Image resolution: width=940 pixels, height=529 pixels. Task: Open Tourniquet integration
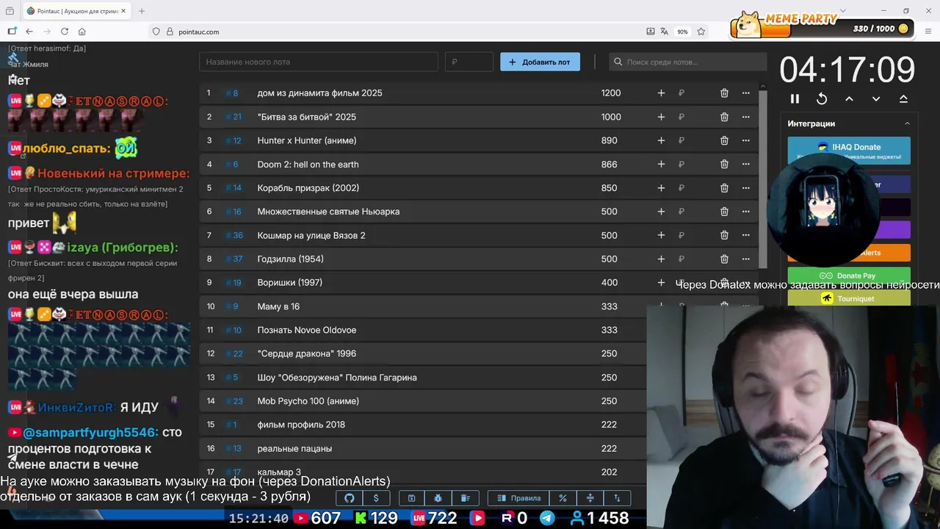(x=849, y=298)
